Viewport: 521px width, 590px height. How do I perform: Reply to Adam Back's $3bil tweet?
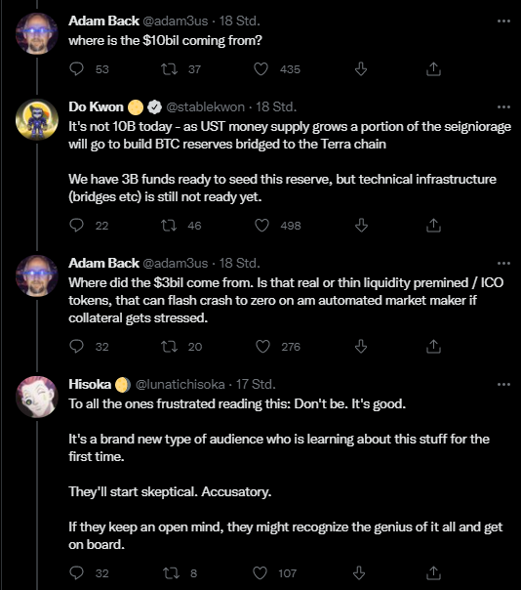pos(77,346)
